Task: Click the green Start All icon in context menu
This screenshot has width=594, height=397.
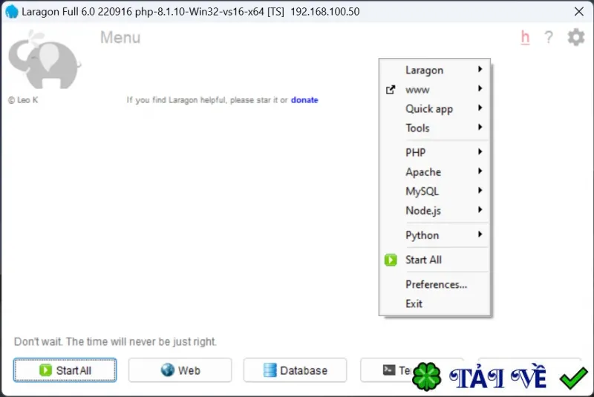Action: [x=391, y=260]
